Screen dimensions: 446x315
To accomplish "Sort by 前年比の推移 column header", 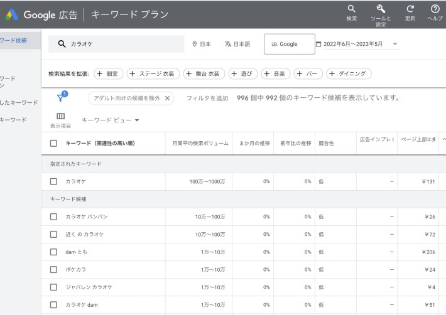I will pyautogui.click(x=296, y=143).
